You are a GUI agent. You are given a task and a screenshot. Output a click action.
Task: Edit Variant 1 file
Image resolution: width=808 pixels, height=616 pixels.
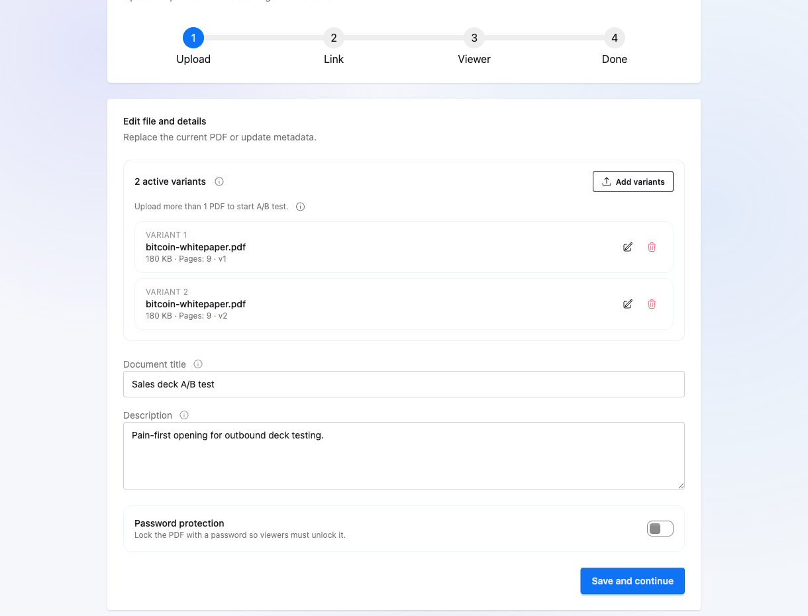pos(628,247)
